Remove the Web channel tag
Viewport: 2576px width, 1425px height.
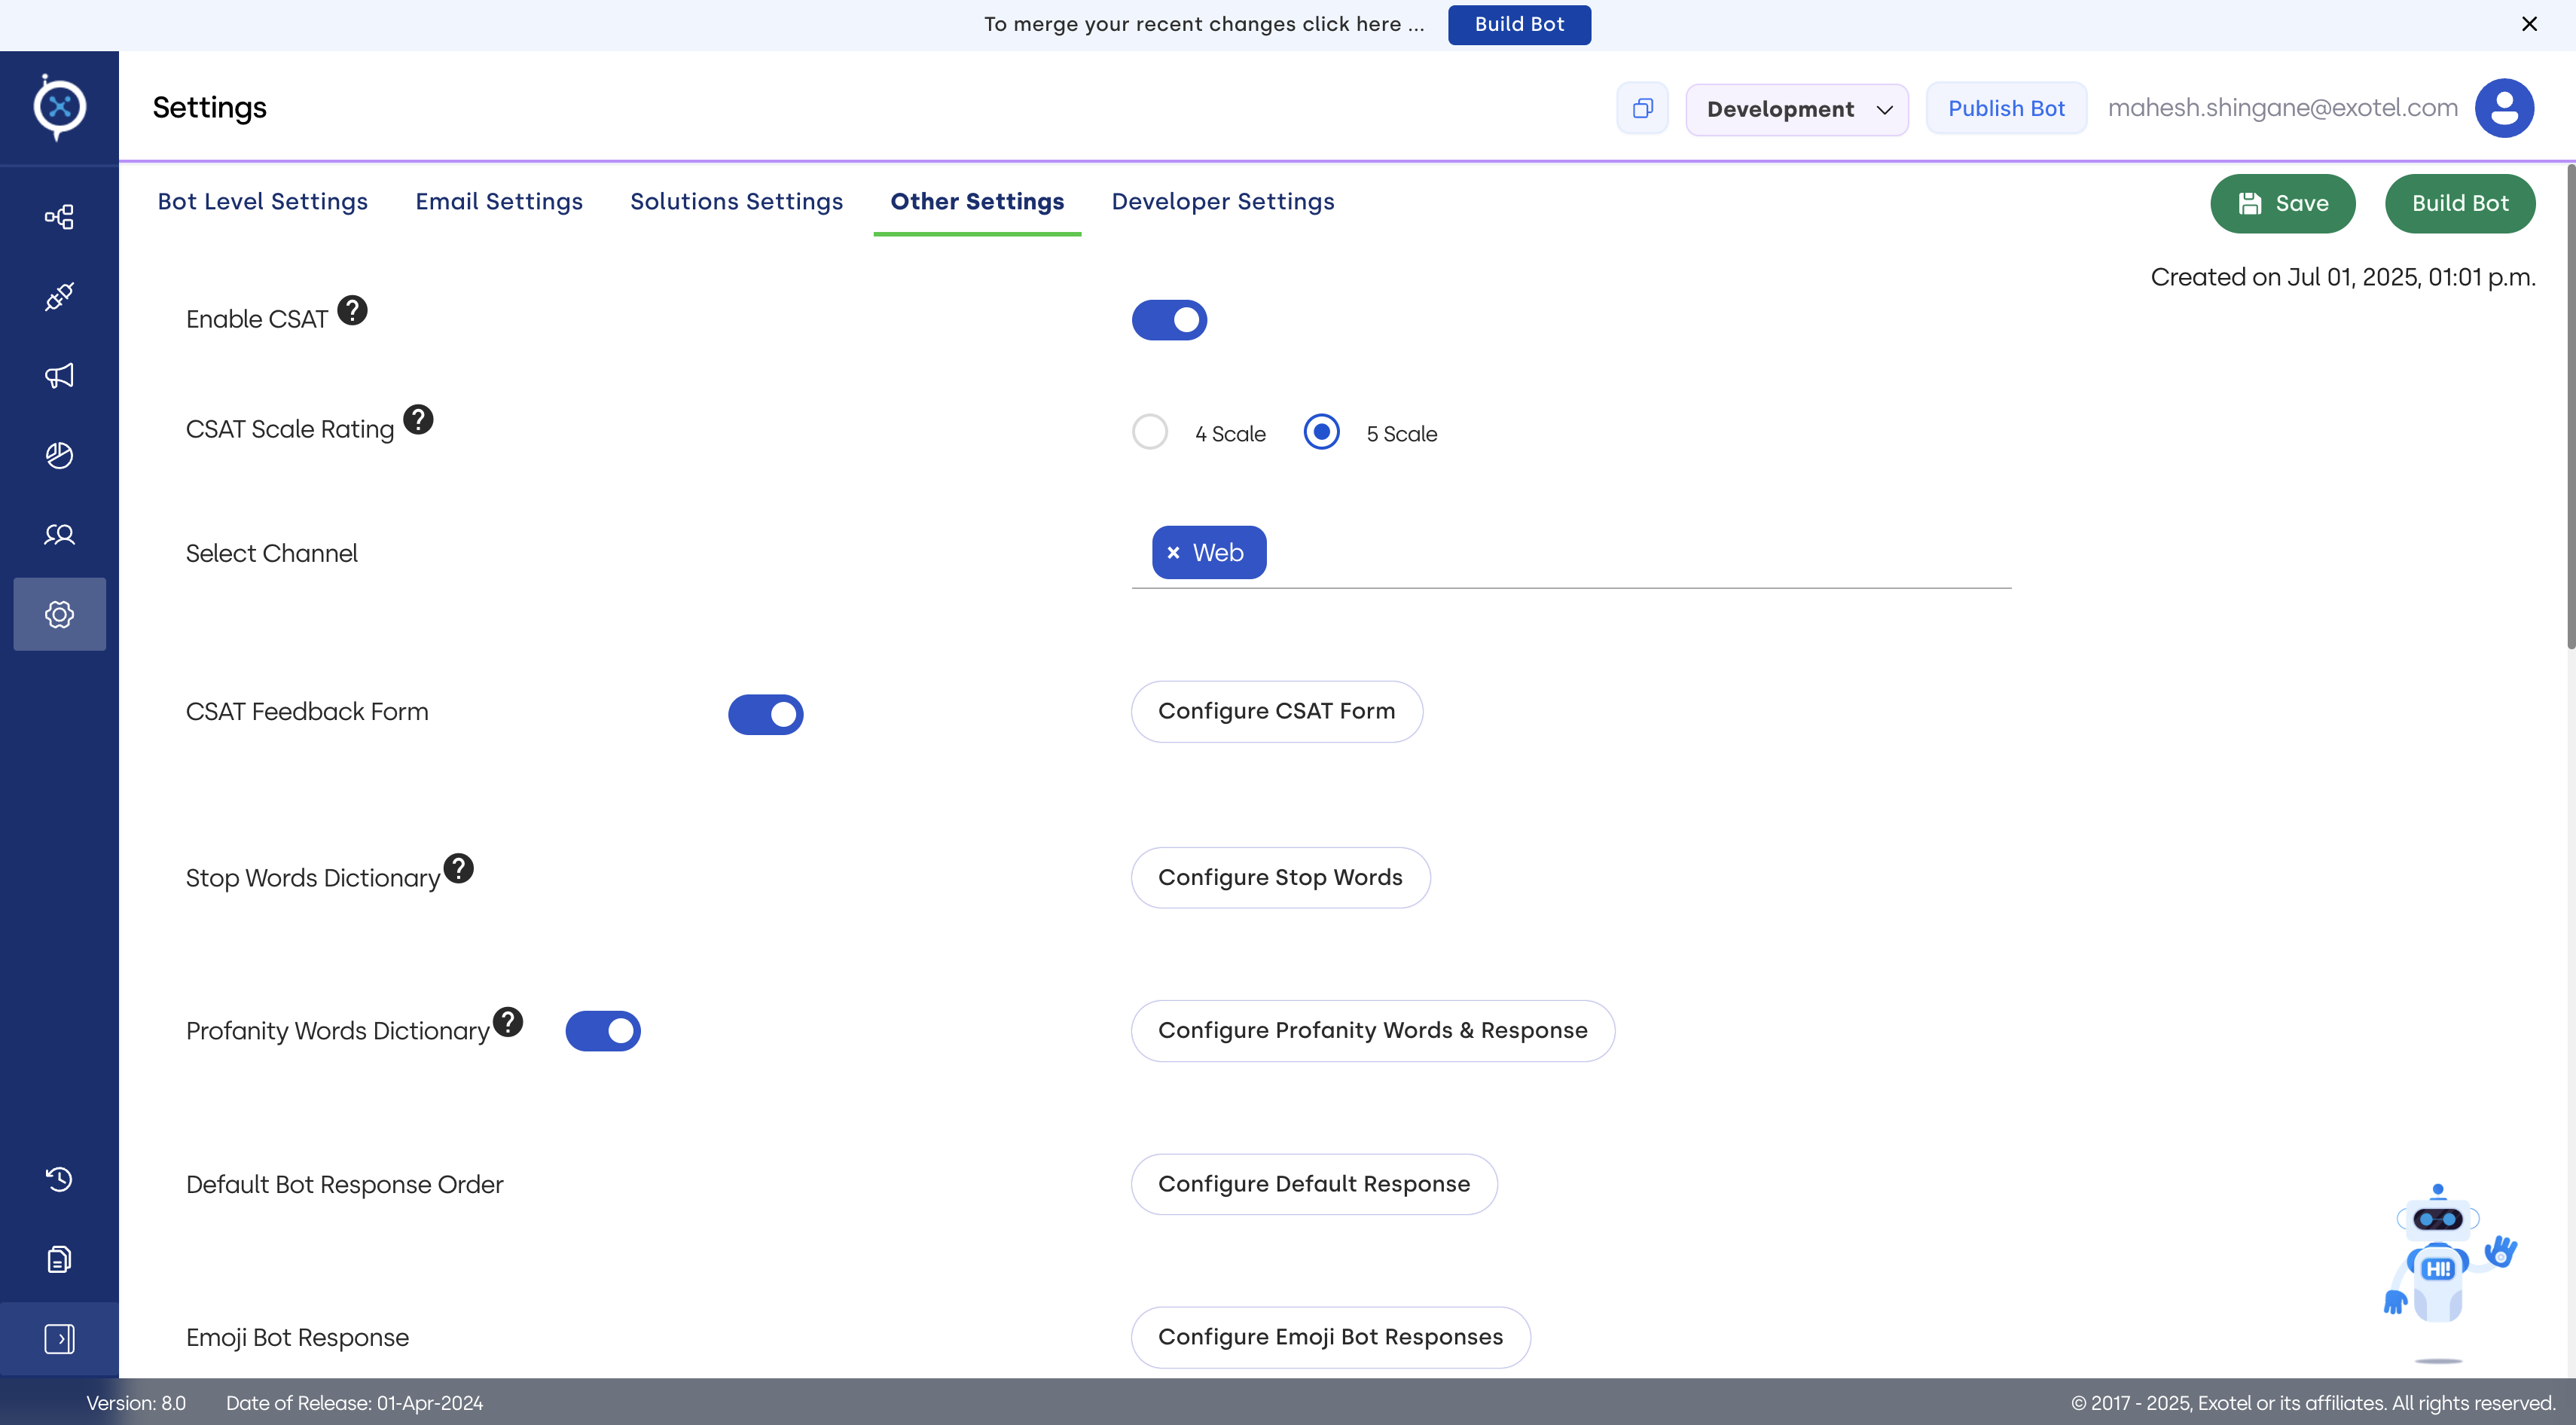coord(1173,553)
